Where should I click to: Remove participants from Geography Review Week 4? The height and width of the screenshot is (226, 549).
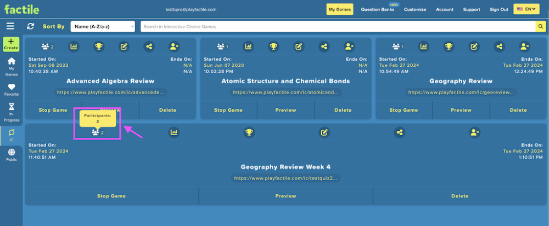(x=475, y=132)
